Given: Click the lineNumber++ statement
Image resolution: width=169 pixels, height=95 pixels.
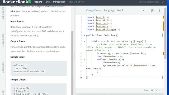Looking at the screenshot, I should click(x=111, y=63).
